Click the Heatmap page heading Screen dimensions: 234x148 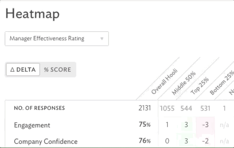[x=32, y=14]
